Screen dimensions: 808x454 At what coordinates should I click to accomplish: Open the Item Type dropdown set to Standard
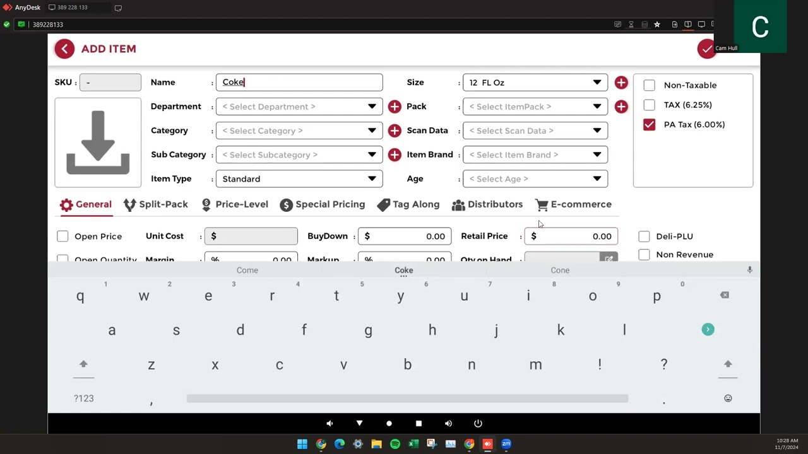pos(299,178)
